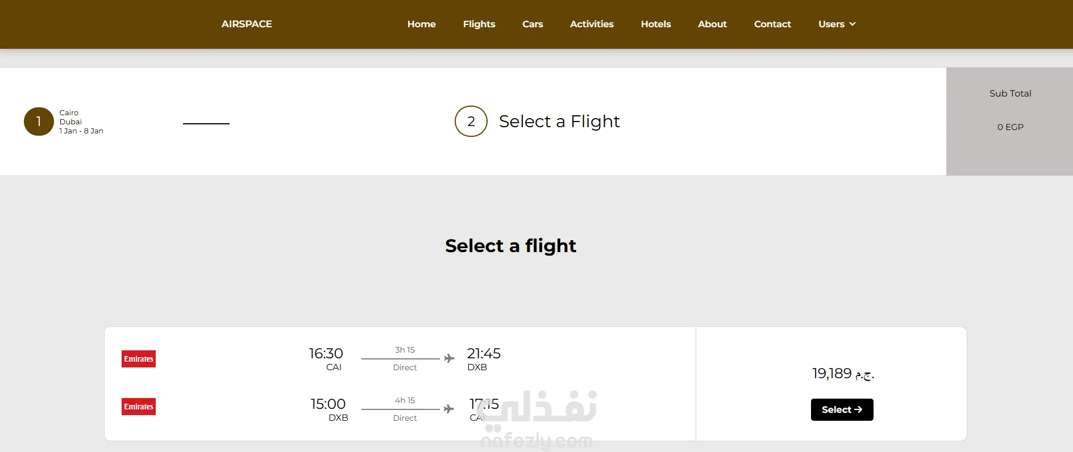
Task: Click the step 2 circle badge
Action: pos(471,122)
